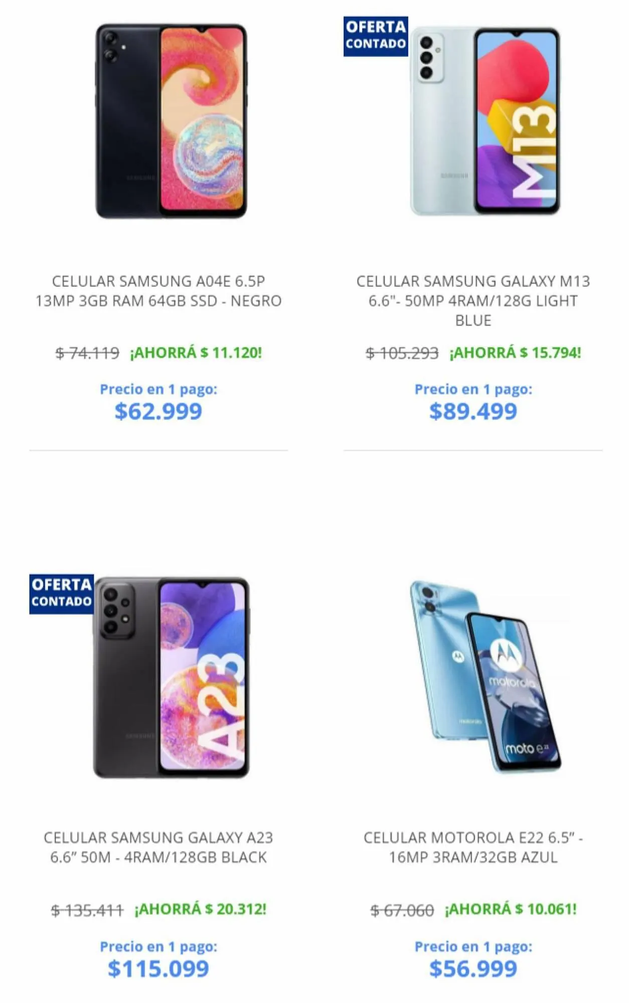Click the ¡AHORRÁ $ 11.120! savings label
Image resolution: width=629 pixels, height=1003 pixels.
(x=196, y=353)
